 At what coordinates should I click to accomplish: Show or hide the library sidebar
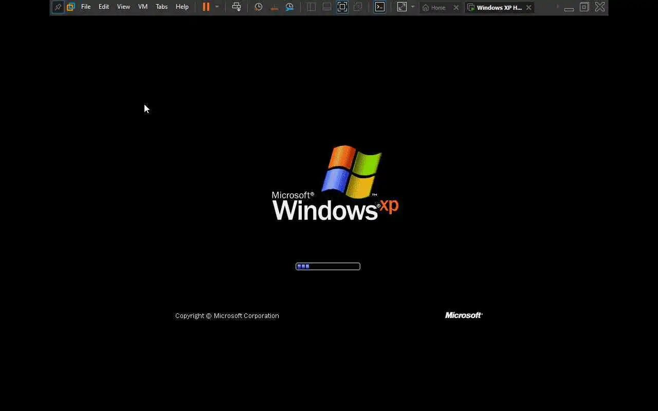pyautogui.click(x=312, y=7)
